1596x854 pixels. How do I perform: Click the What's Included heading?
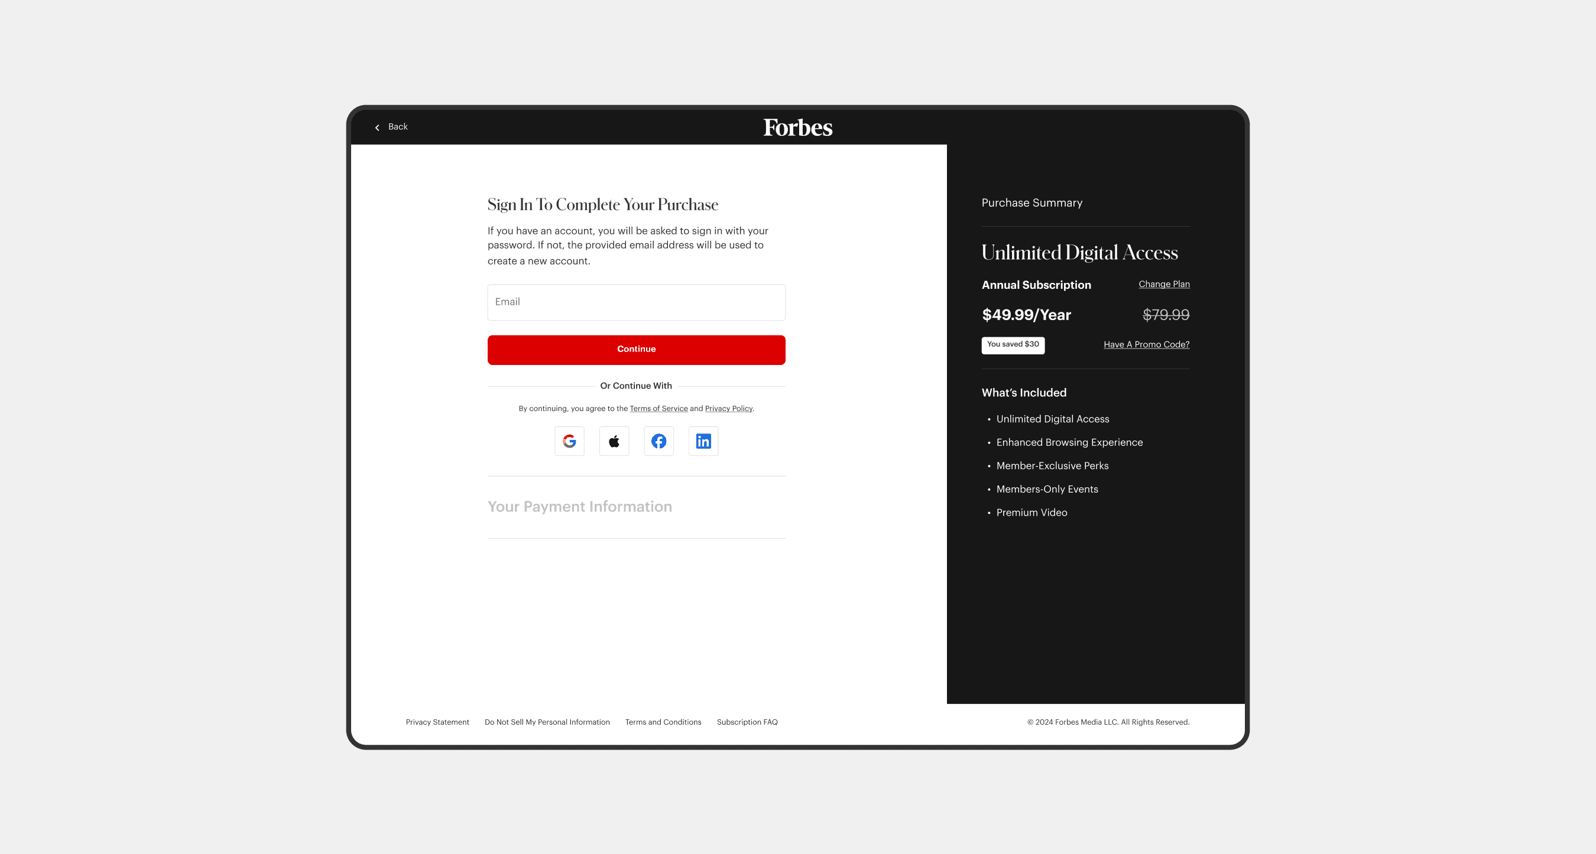pos(1024,393)
